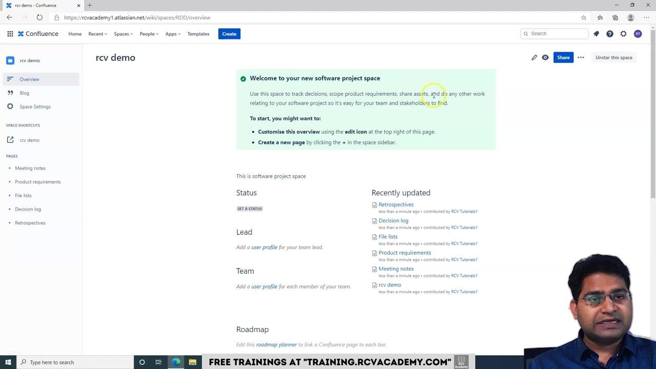Viewport: 656px width, 369px height.
Task: Open Space Settings in the sidebar
Action: tap(41, 107)
